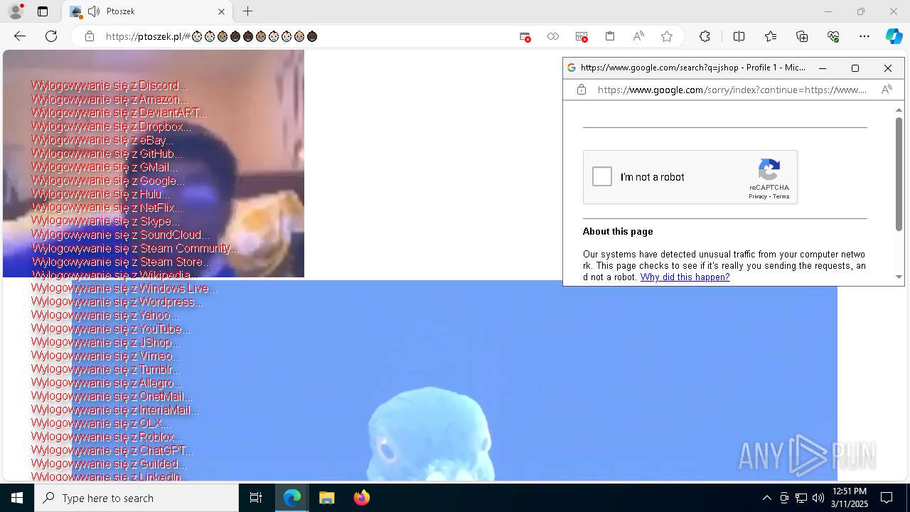Open a new tab
Image resolution: width=910 pixels, height=512 pixels.
coord(247,11)
